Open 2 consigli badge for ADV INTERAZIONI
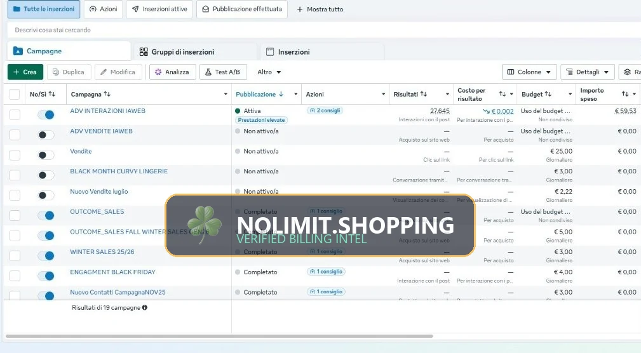 325,110
